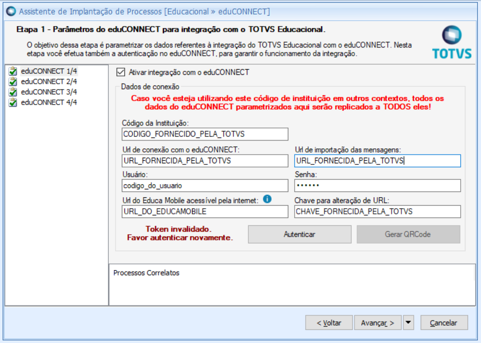Click the eduCONNECT 3/4 checklist icon
This screenshot has width=481, height=343.
click(x=13, y=92)
